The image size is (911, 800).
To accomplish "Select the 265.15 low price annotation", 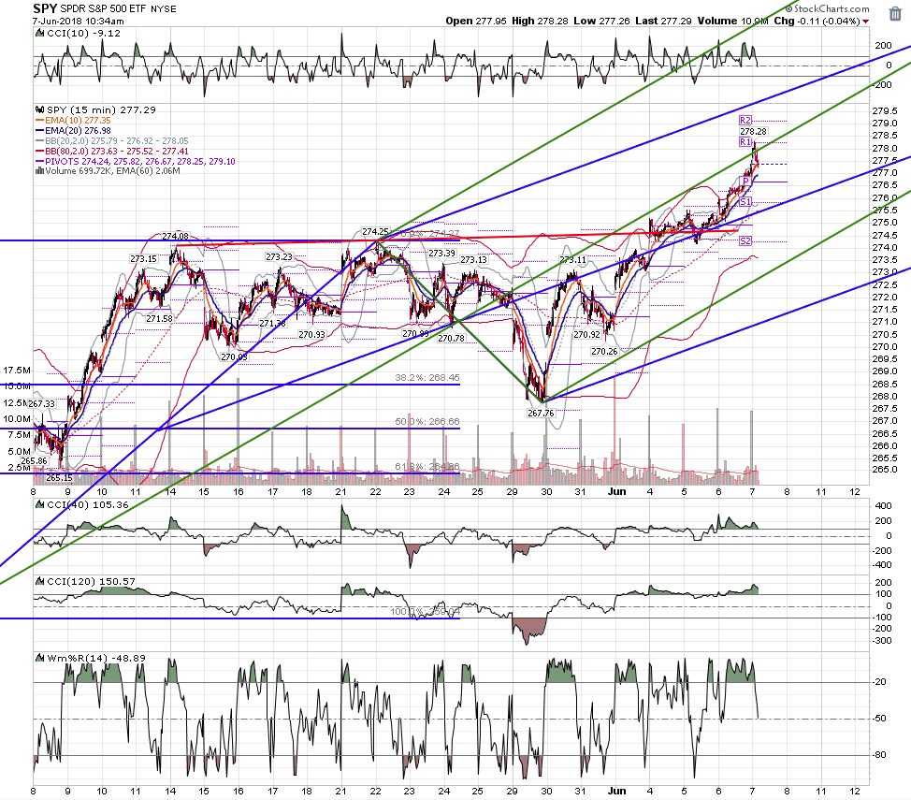I will (59, 478).
